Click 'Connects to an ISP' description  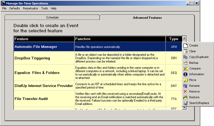click(118, 86)
